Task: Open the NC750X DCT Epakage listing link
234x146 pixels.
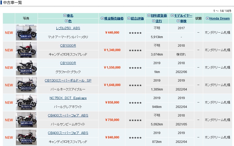Action: click(x=68, y=98)
